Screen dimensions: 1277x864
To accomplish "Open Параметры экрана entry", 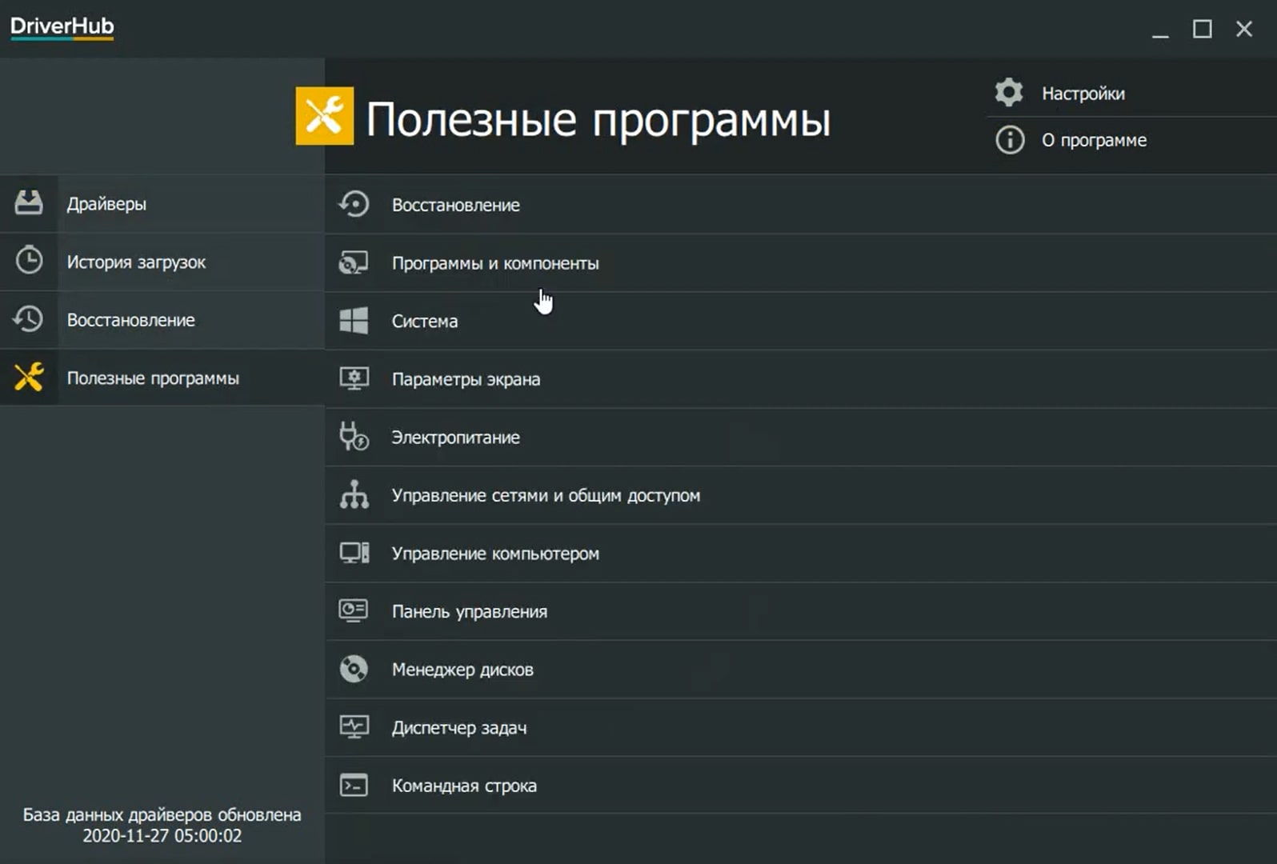I will [x=466, y=379].
